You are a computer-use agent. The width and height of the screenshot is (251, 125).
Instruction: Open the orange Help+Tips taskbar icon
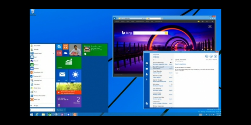coord(75,114)
